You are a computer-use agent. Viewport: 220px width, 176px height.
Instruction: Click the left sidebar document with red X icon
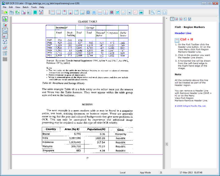pyautogui.click(x=5, y=36)
